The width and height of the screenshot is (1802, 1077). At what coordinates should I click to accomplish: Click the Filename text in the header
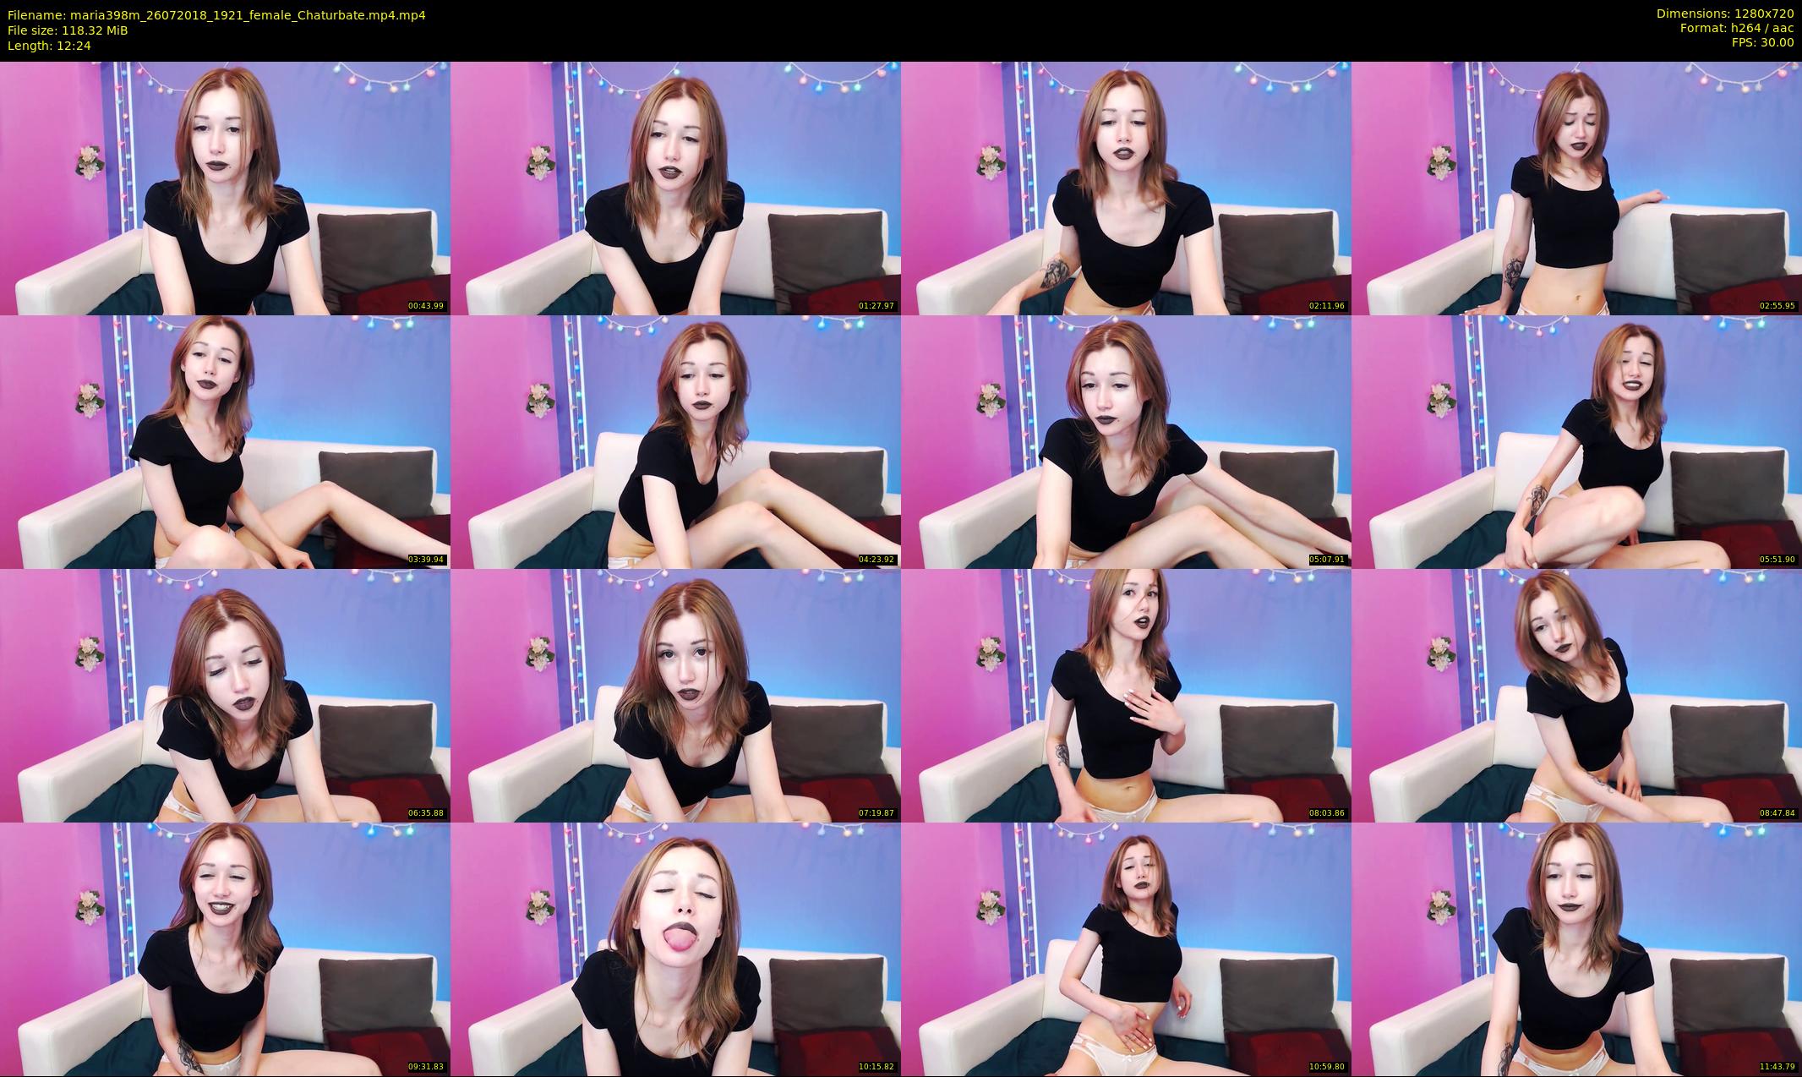(216, 14)
